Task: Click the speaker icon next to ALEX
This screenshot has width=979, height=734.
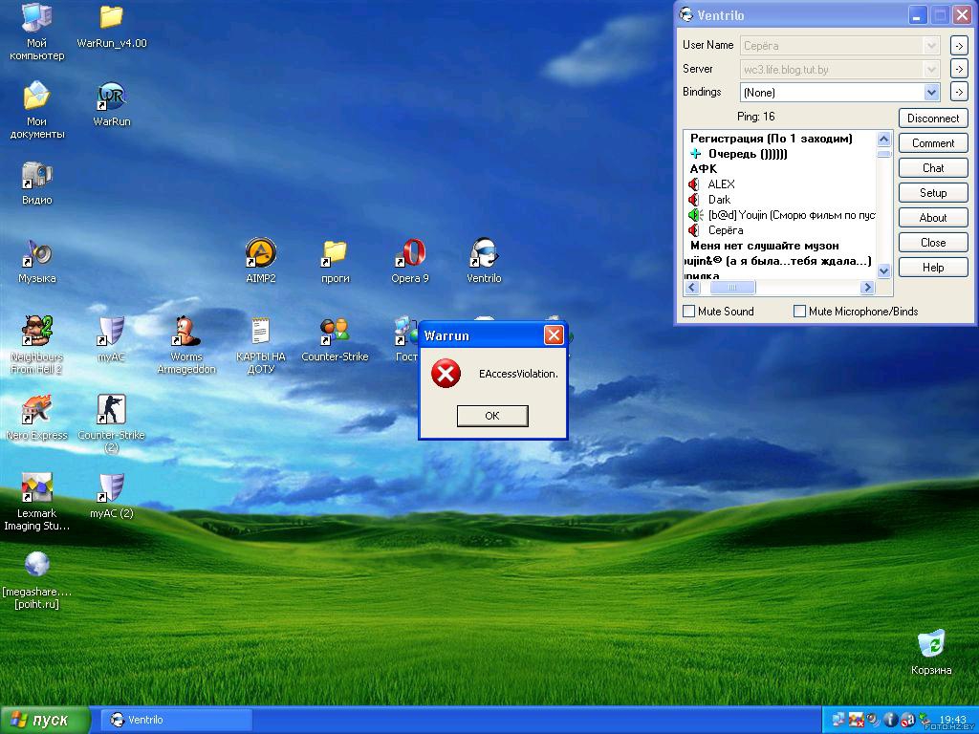Action: point(694,184)
